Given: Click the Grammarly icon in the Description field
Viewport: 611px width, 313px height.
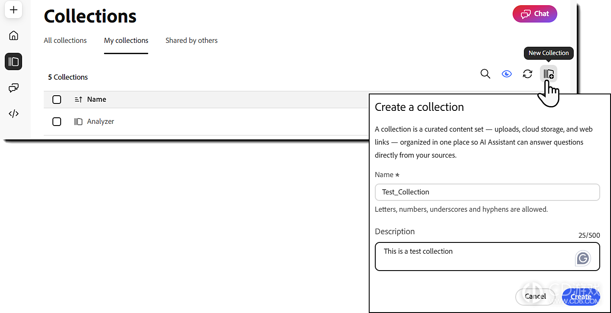Looking at the screenshot, I should [x=583, y=258].
